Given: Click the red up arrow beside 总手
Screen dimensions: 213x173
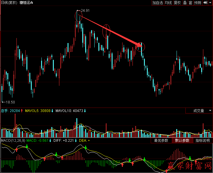Looking at the screenshot, I should point(22,111).
